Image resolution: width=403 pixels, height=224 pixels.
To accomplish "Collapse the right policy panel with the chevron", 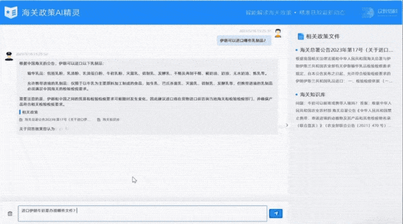I will coord(287,125).
